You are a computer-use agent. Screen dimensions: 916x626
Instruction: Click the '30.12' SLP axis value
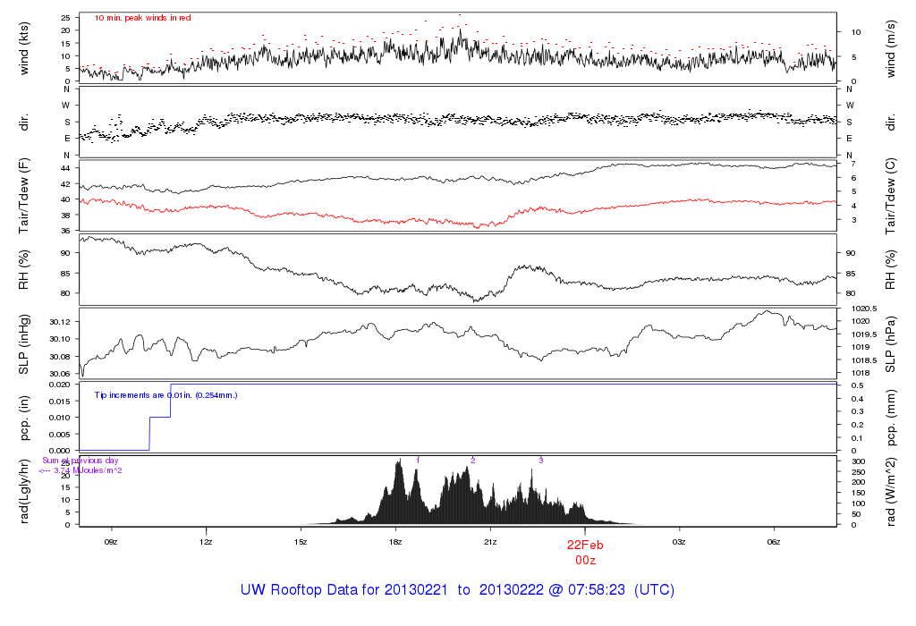point(60,322)
